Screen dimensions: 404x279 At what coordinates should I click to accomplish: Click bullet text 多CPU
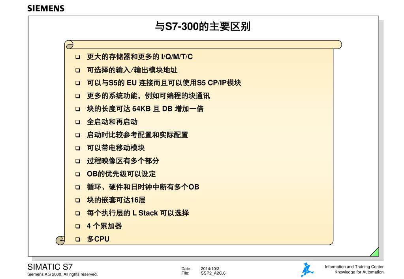pos(98,239)
